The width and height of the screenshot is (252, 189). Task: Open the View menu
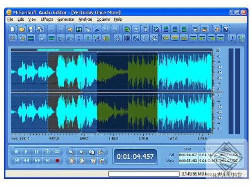(32, 20)
